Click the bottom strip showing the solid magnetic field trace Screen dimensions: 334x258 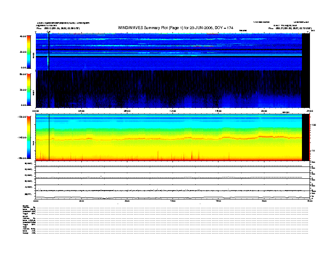(173, 195)
